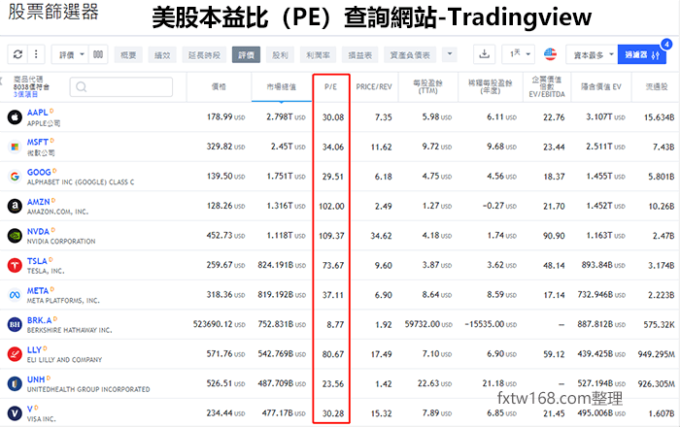The image size is (680, 427).
Task: Click the ticker search input field
Action: pyautogui.click(x=121, y=87)
